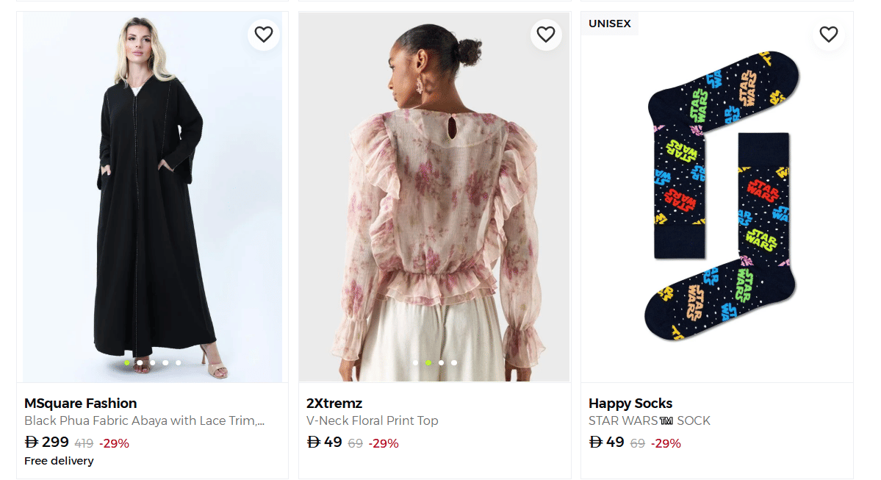
Task: Select third carousel dot on floral top image
Action: coord(441,362)
